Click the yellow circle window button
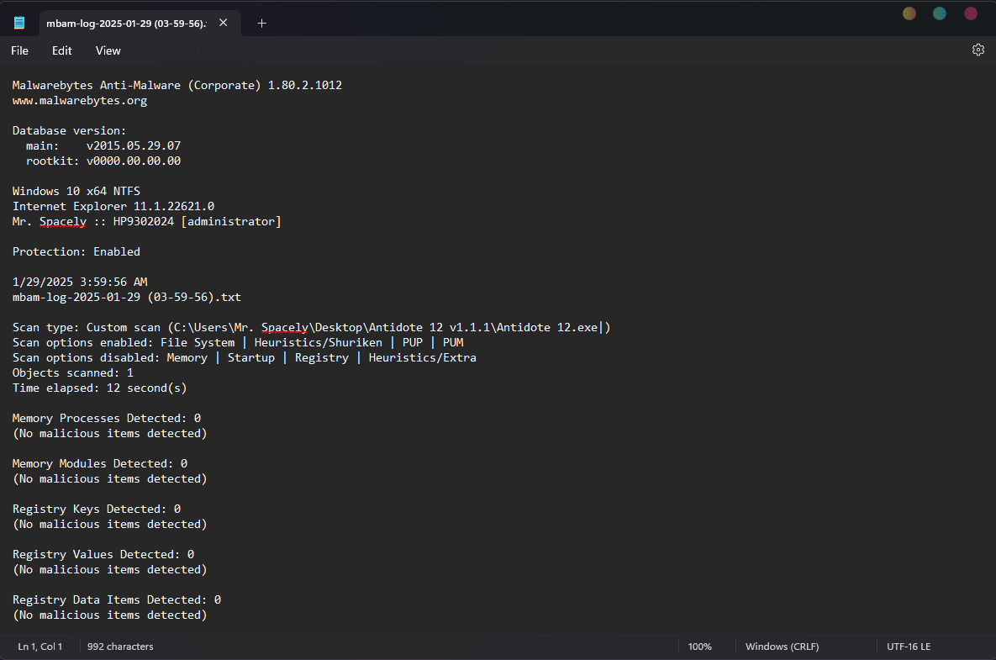The height and width of the screenshot is (660, 996). coord(909,13)
